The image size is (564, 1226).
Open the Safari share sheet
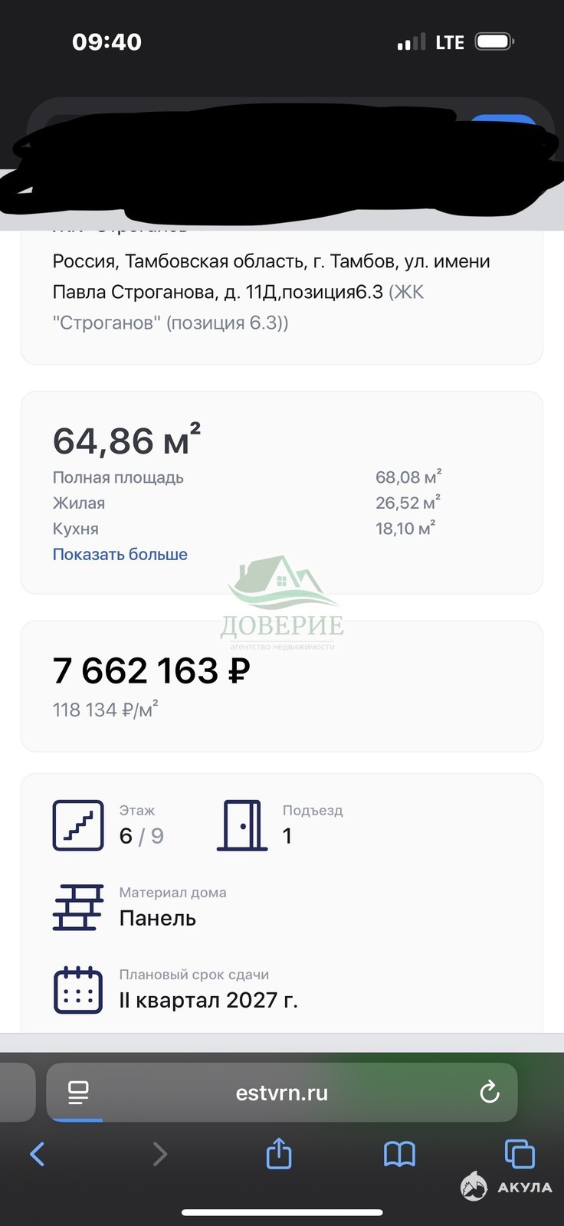[279, 1152]
